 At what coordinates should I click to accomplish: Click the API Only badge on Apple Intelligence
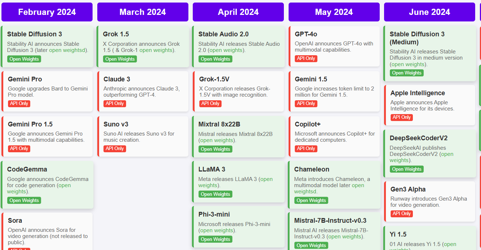(402, 117)
